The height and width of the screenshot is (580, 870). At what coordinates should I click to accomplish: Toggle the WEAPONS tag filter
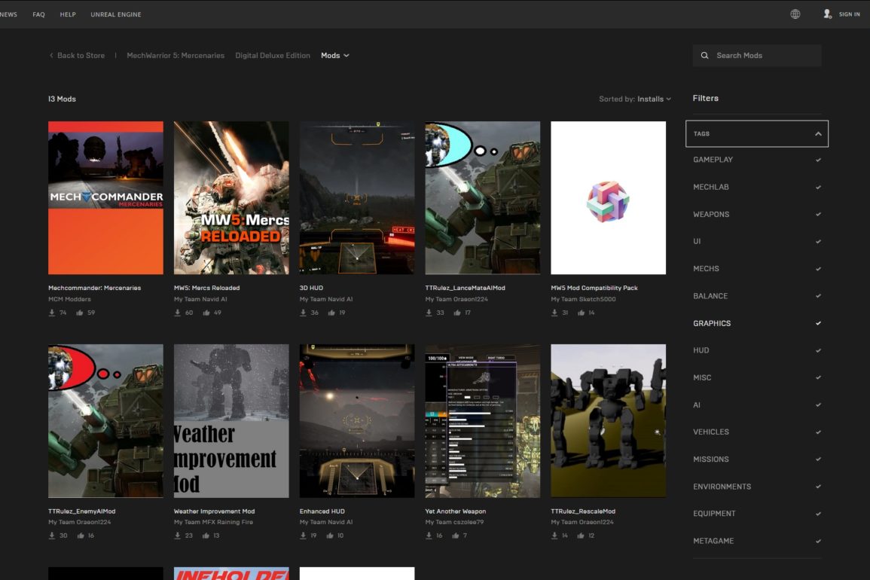[x=757, y=214]
